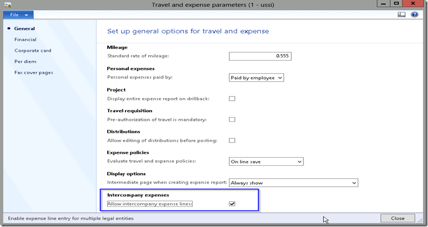The width and height of the screenshot is (428, 227).
Task: Select the General section
Action: click(24, 28)
